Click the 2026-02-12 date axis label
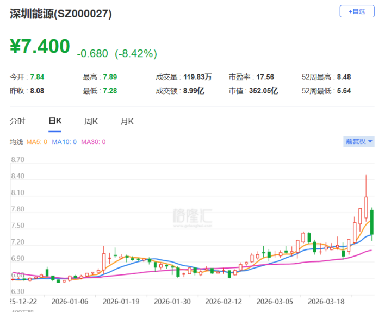Viewport: 391px width, 312px height. (x=224, y=302)
